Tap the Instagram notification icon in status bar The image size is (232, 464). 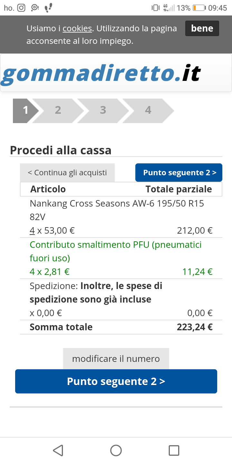pyautogui.click(x=21, y=8)
